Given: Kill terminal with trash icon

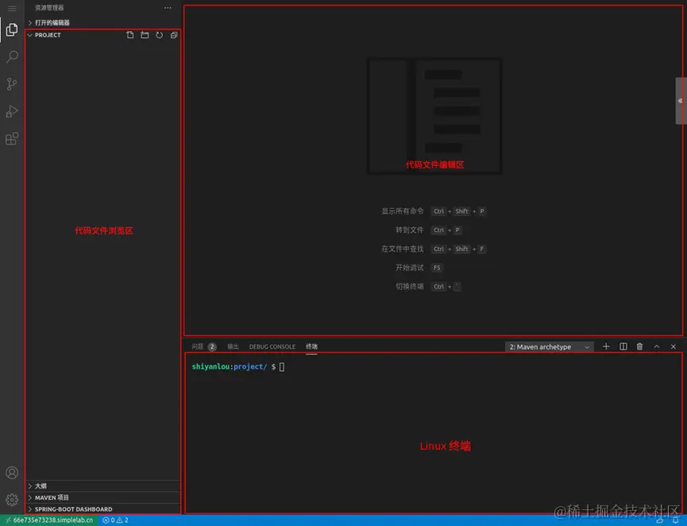Looking at the screenshot, I should pyautogui.click(x=639, y=346).
